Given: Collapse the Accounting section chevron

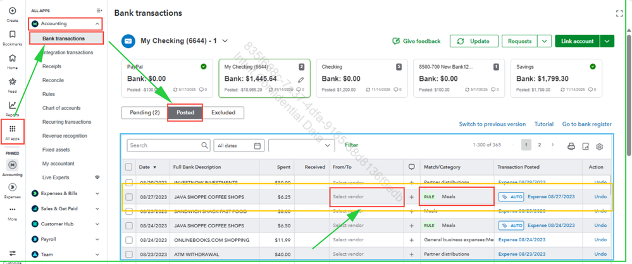Looking at the screenshot, I should (97, 24).
